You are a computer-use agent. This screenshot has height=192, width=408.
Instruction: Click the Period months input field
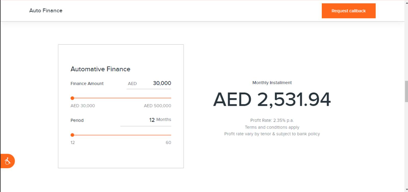pyautogui.click(x=146, y=120)
